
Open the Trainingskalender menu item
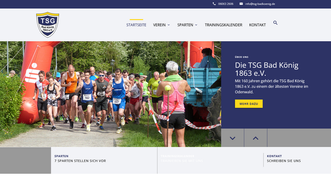(x=223, y=25)
